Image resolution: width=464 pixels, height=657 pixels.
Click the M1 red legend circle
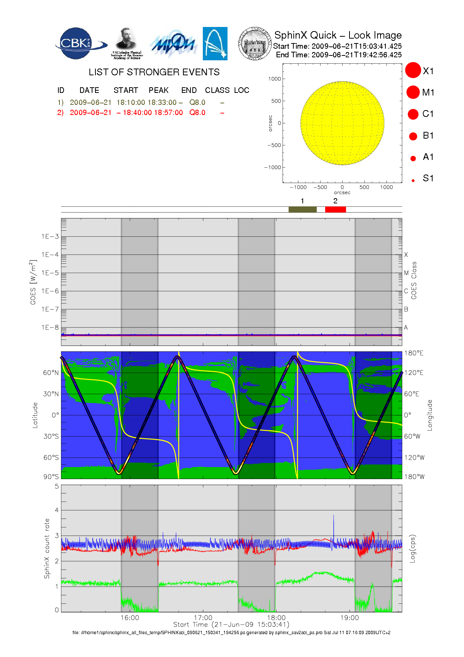point(413,92)
